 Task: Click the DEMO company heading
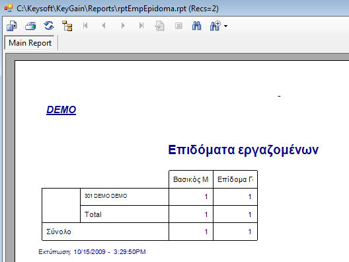tap(61, 110)
